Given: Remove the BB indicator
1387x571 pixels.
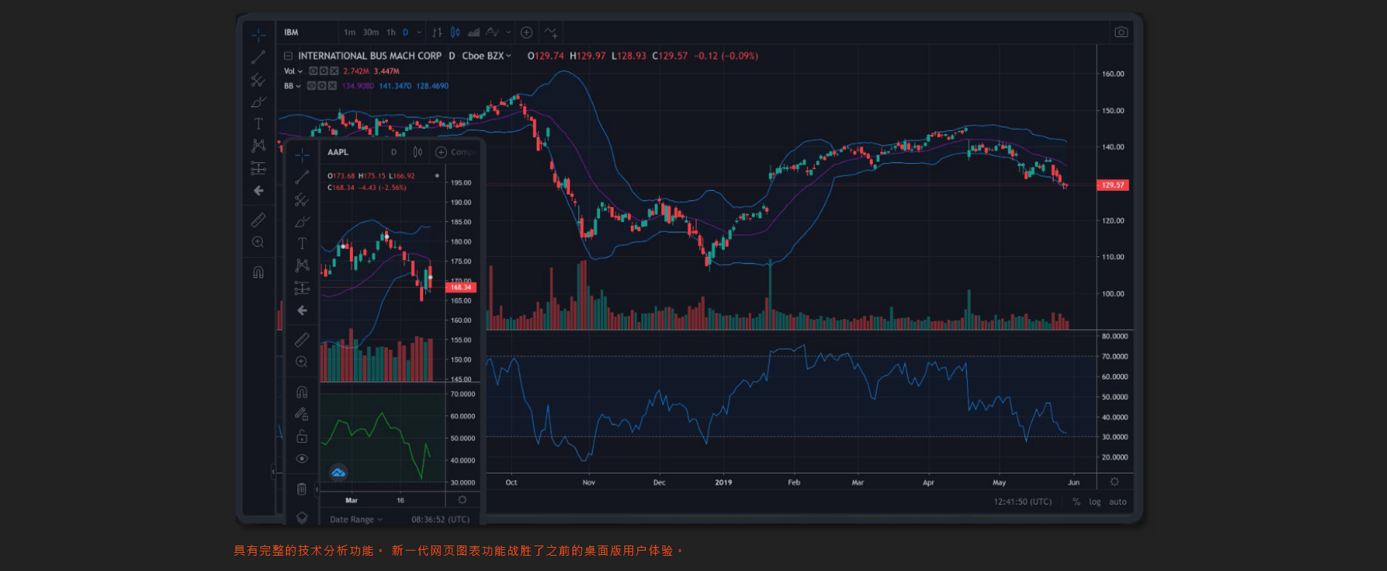Looking at the screenshot, I should 332,86.
